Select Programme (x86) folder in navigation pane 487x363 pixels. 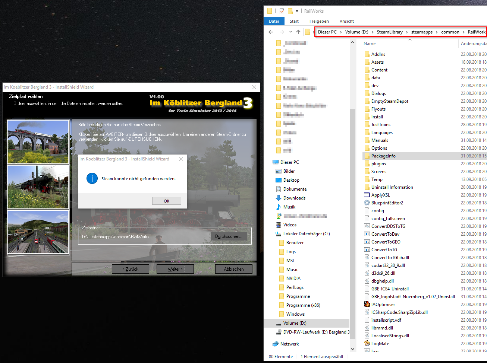tap(303, 305)
